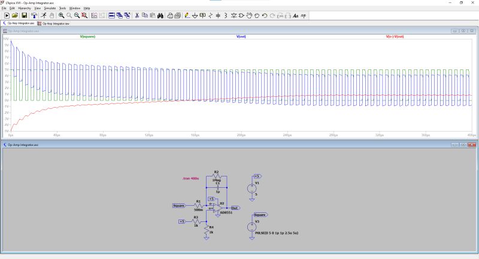The image size is (479, 259).
Task: Click the Zoom In magnifier icon
Action: pyautogui.click(x=62, y=16)
